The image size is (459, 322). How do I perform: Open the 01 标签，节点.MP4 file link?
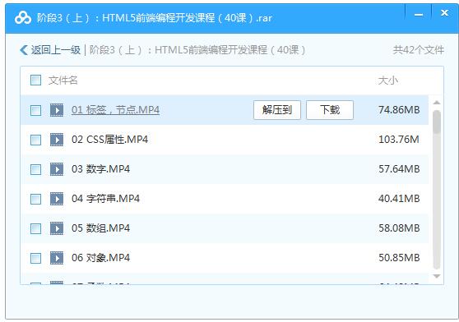[115, 110]
